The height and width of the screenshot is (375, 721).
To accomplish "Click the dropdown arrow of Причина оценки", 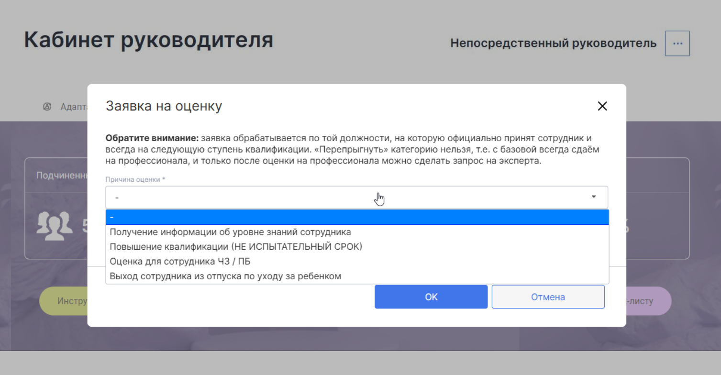I will (x=594, y=197).
